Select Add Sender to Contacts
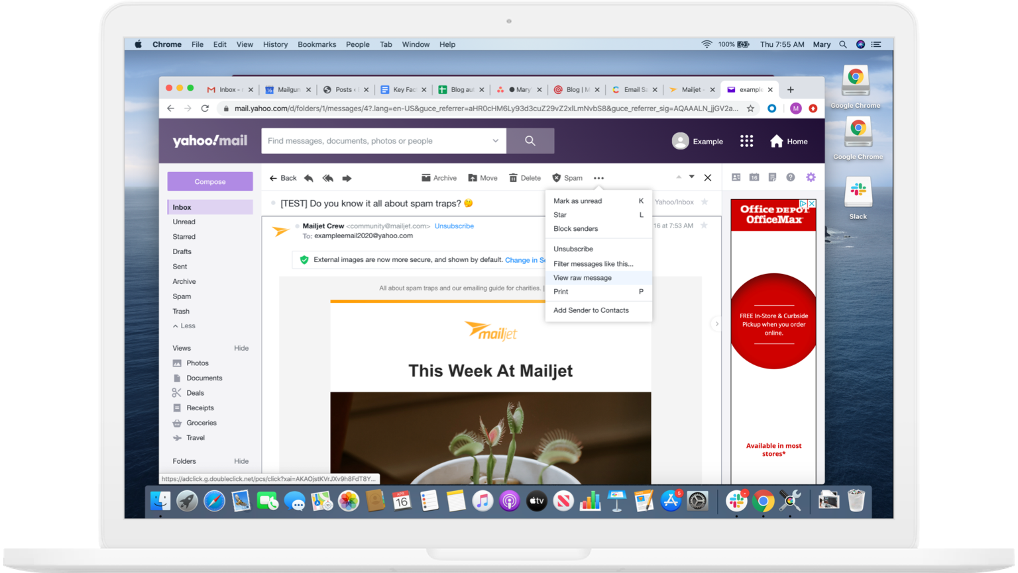The height and width of the screenshot is (573, 1018). (598, 310)
